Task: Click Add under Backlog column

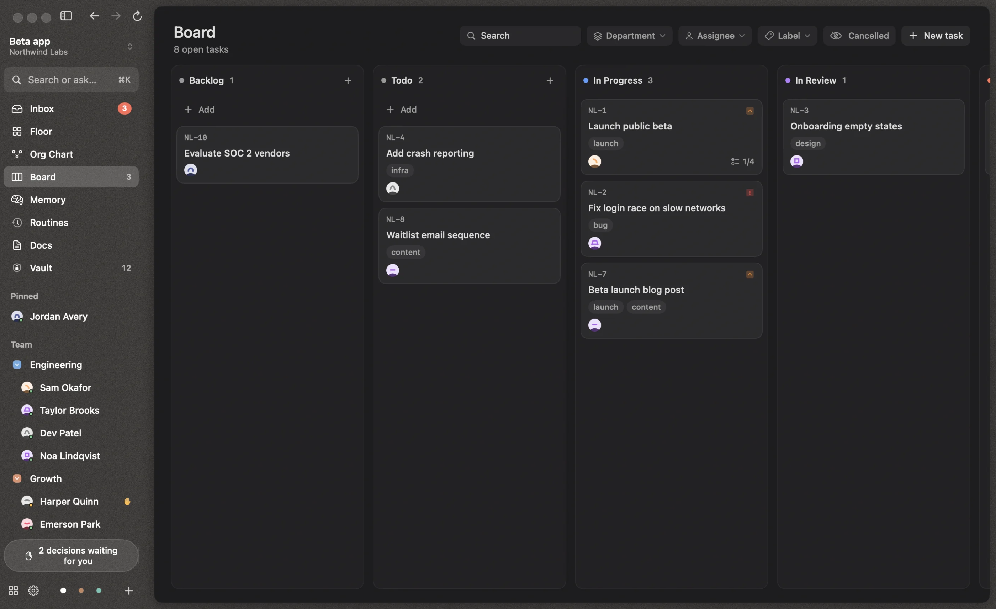Action: click(199, 110)
